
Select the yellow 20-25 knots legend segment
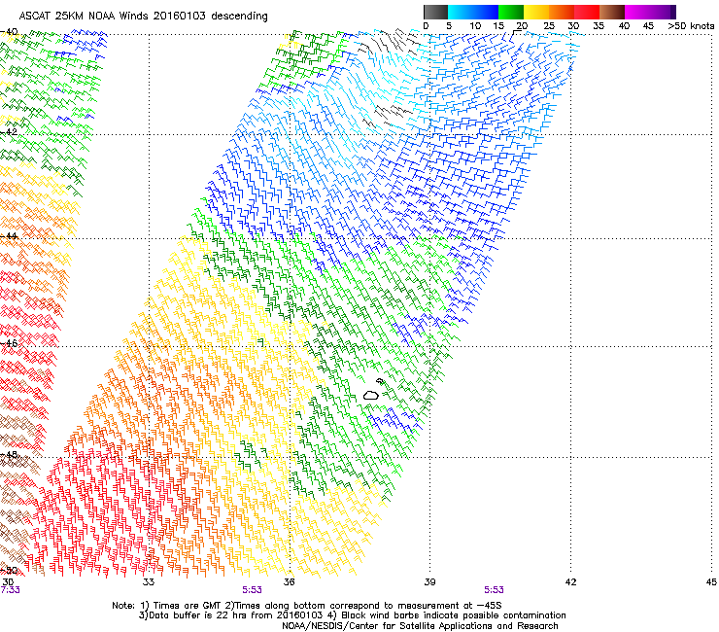click(536, 12)
